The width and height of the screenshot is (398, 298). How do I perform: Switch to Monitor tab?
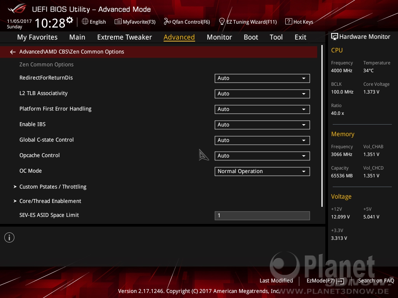pyautogui.click(x=219, y=37)
